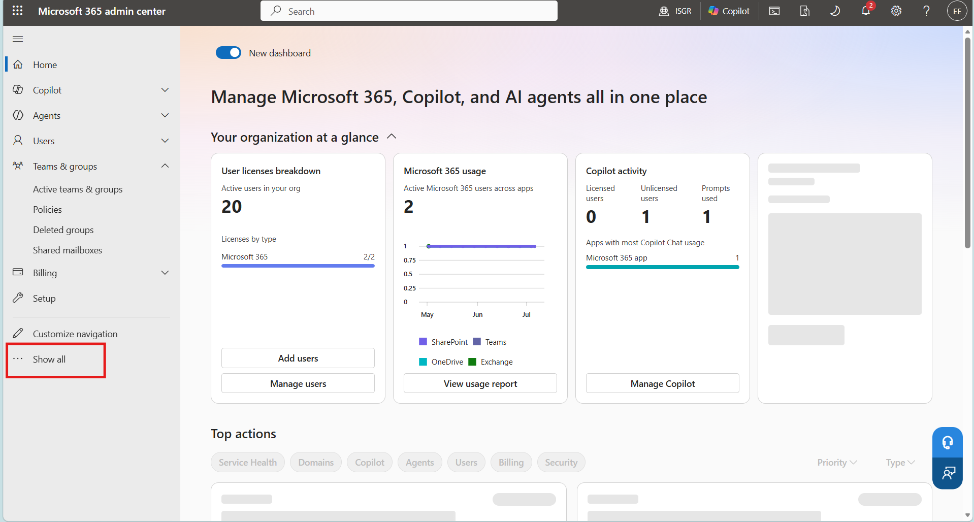Viewport: 974px width, 522px height.
Task: Select the Domains filter chip
Action: coord(316,462)
